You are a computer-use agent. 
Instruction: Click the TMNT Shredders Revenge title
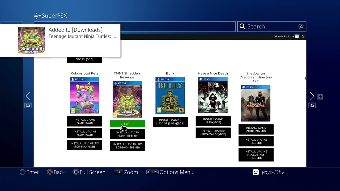tap(127, 75)
